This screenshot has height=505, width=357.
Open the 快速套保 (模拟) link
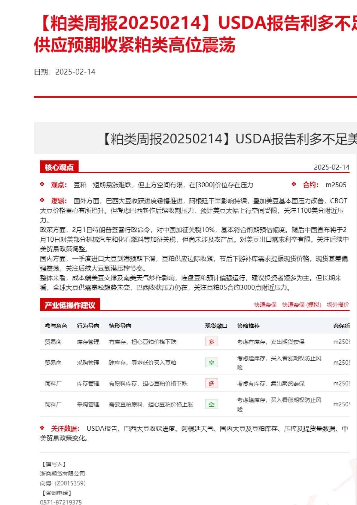pyautogui.click(x=301, y=305)
